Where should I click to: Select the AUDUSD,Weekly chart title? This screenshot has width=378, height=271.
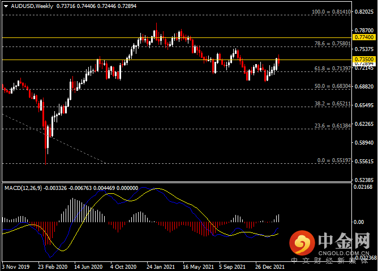coord(32,6)
